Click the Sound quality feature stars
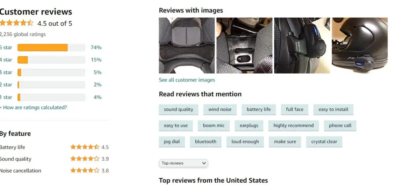Screen dimensions: 400x185 click(85, 159)
